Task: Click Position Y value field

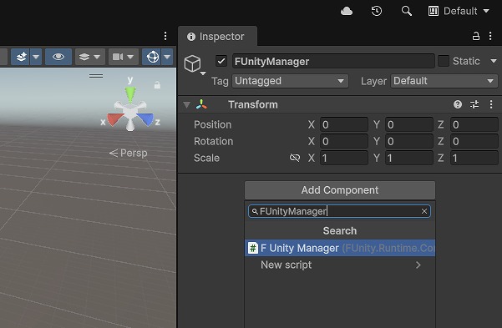Action: tap(409, 124)
